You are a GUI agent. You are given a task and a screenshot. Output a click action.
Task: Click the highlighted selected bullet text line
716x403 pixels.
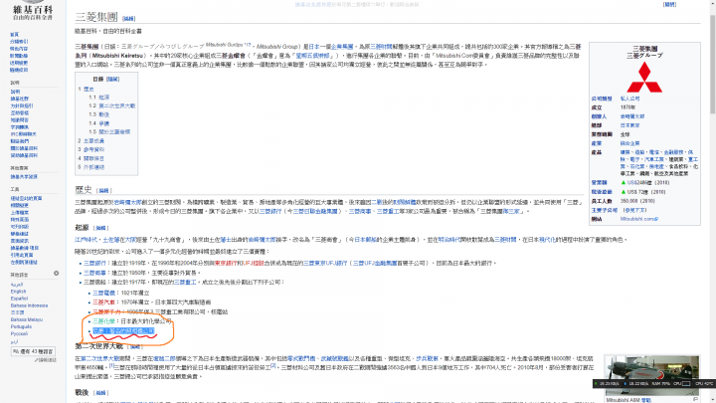point(123,330)
